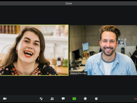
Task: Click the woman's floral-top video feed
Action: click(x=34, y=50)
